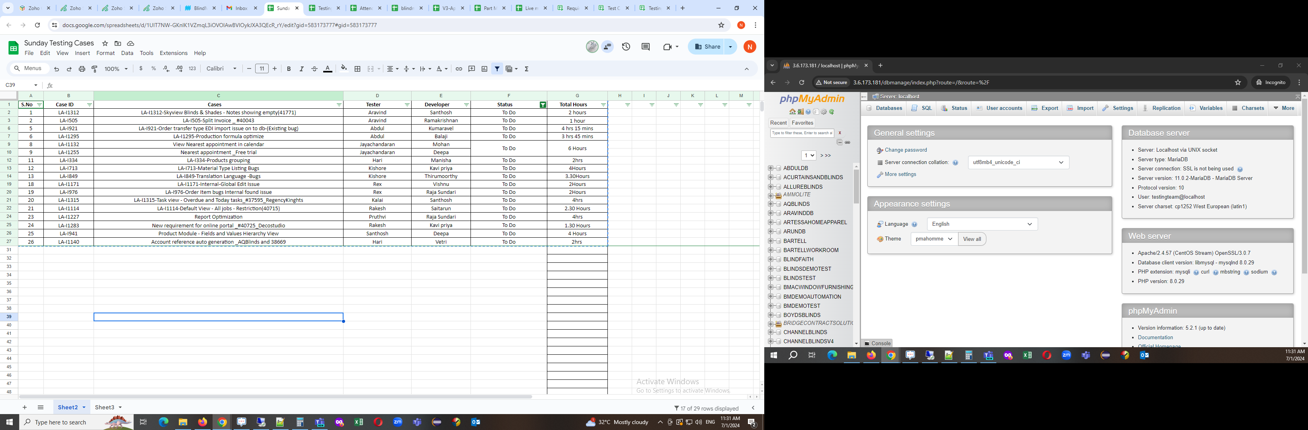Toggle bold formatting
1308x430 pixels.
coord(289,69)
